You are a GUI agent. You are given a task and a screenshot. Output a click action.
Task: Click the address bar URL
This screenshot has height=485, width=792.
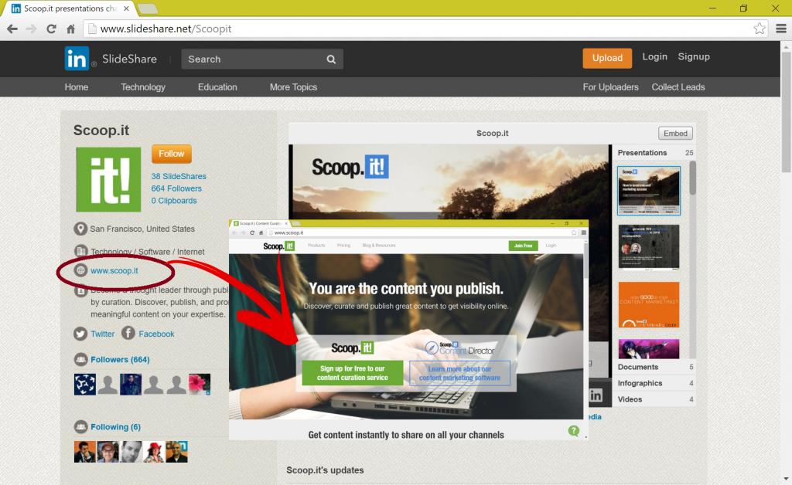166,29
